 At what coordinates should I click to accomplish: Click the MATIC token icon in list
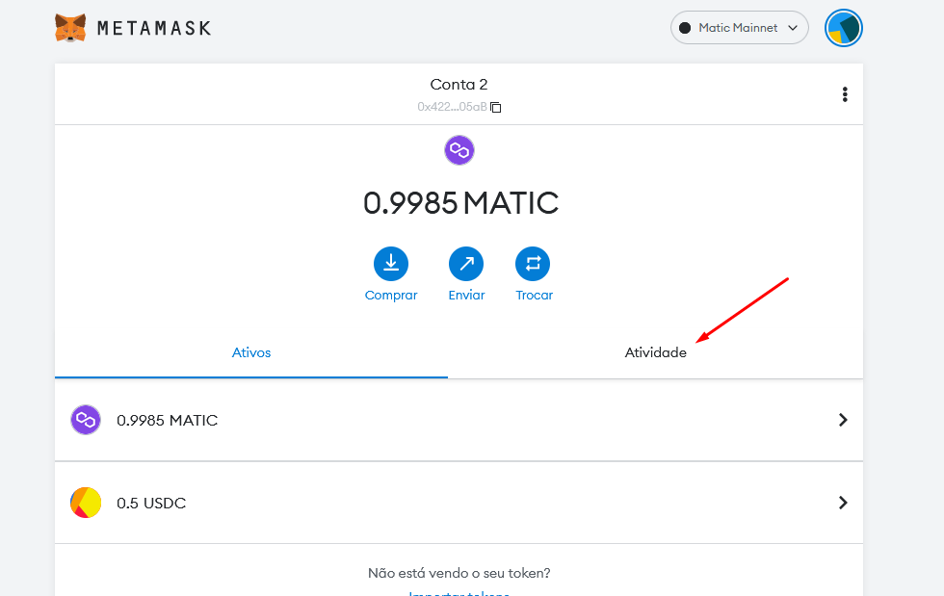point(86,421)
